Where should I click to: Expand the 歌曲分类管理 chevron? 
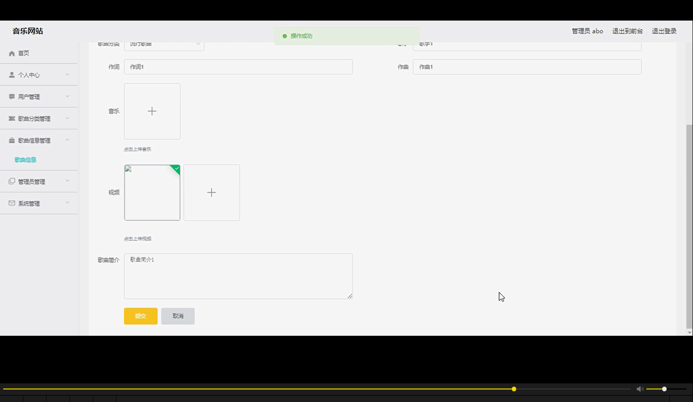point(68,118)
